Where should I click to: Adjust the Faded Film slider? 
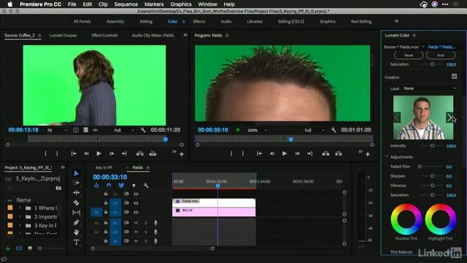pos(420,167)
